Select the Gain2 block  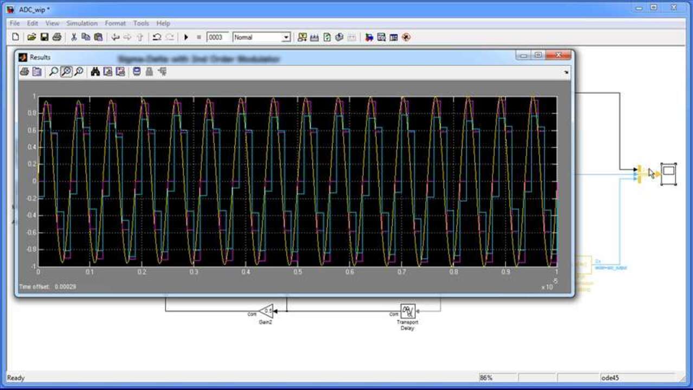coord(265,311)
